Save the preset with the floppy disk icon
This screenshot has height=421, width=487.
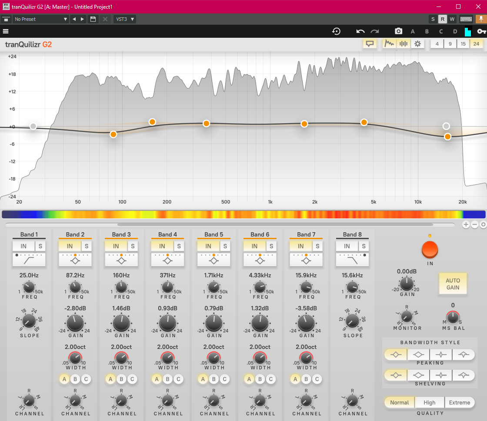[93, 19]
